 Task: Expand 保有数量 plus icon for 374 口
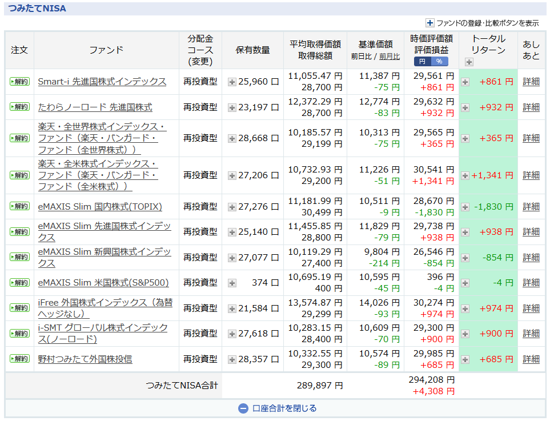point(232,283)
